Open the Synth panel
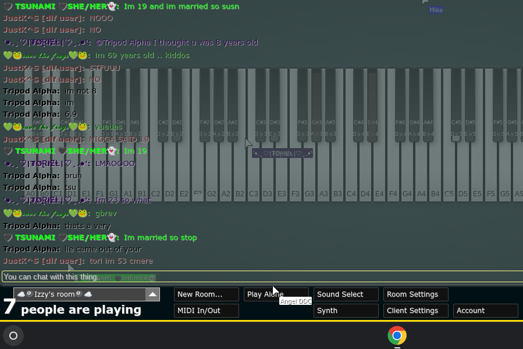The width and height of the screenshot is (523, 349). [x=346, y=311]
